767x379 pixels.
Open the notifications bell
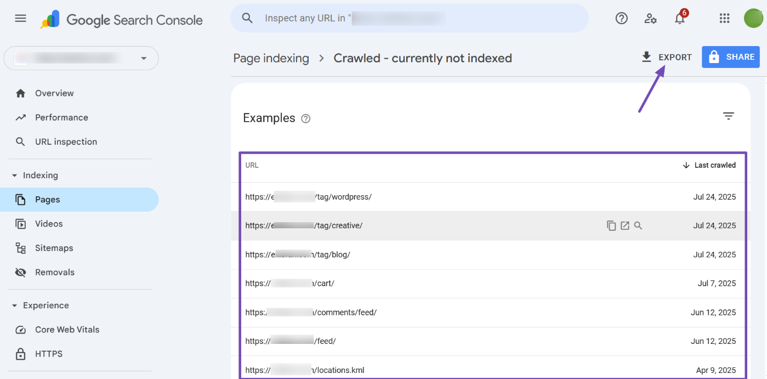(x=680, y=19)
